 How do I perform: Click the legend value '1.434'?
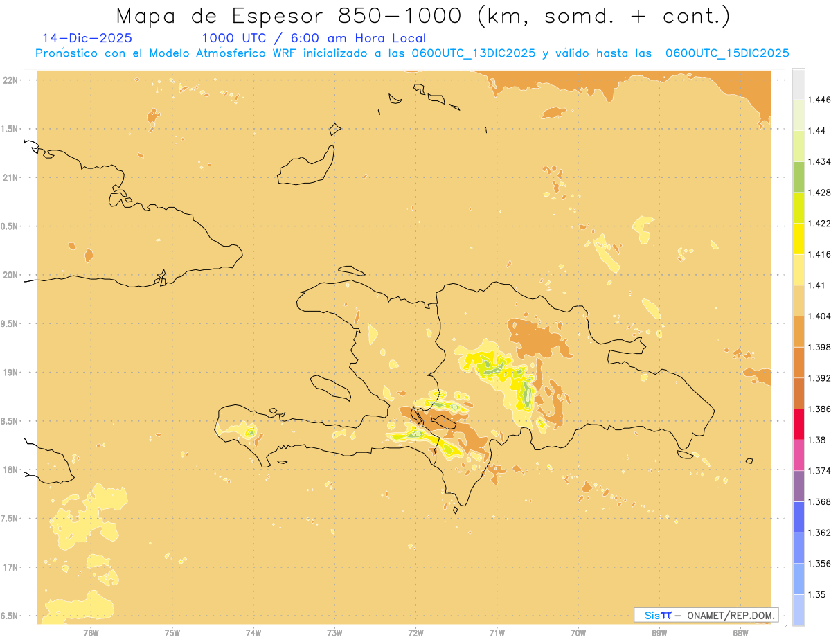pos(819,161)
